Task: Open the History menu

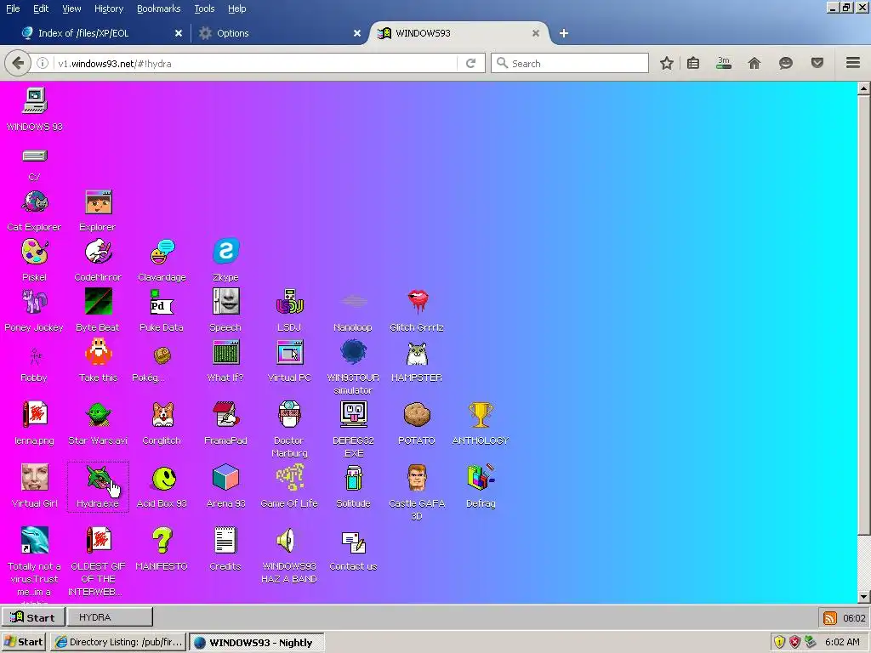Action: pos(108,9)
